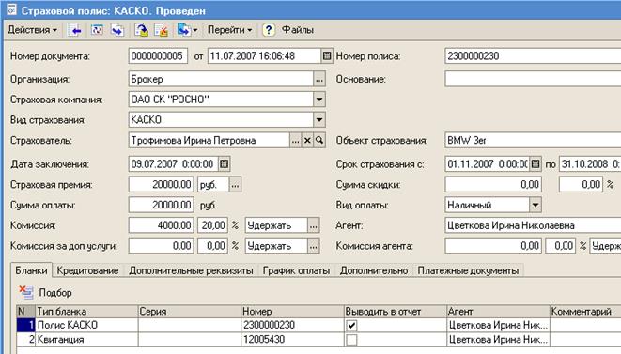This screenshot has height=354, width=621.
Task: Open calendar for Дата заключения field
Action: tap(225, 163)
